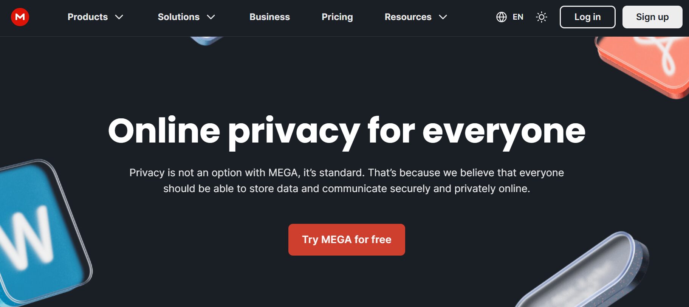Open the Products menu label
This screenshot has height=307, width=689.
click(88, 17)
